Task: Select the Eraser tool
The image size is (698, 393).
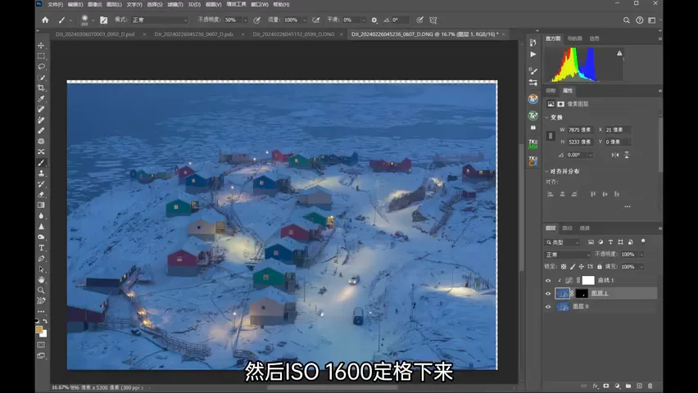Action: (x=41, y=195)
